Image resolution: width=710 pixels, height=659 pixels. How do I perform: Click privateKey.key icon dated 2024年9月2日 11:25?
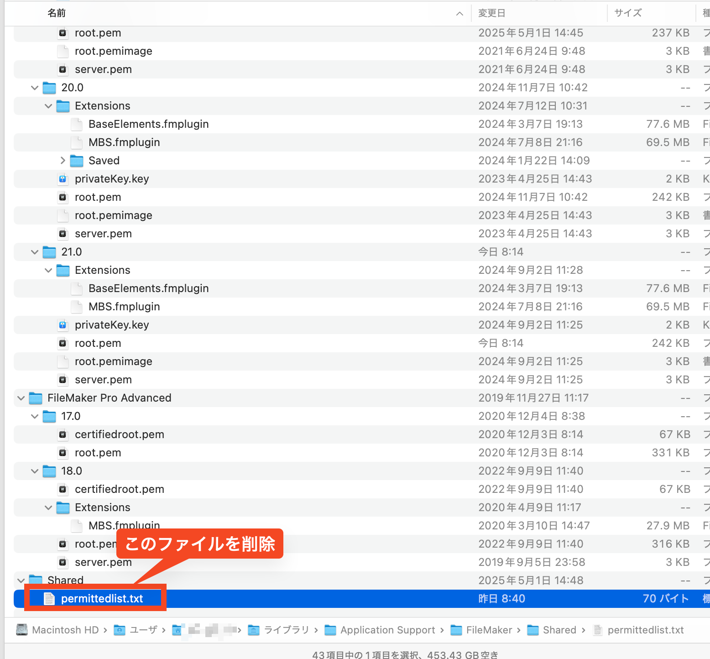pyautogui.click(x=63, y=325)
